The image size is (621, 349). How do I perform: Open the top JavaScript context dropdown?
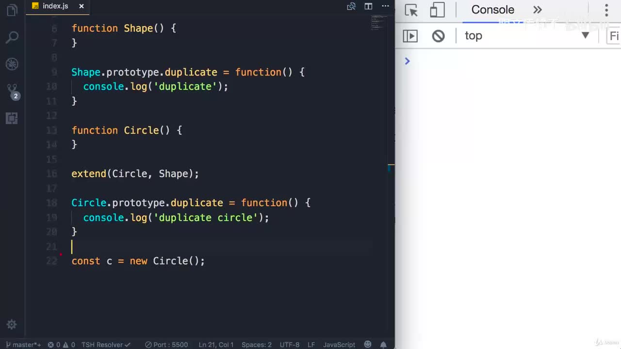(x=527, y=36)
